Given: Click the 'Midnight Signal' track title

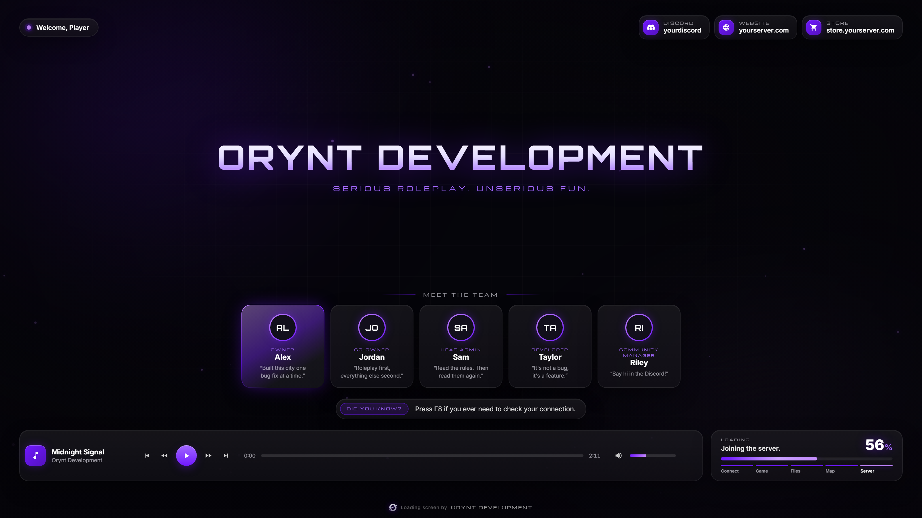Looking at the screenshot, I should tap(78, 452).
